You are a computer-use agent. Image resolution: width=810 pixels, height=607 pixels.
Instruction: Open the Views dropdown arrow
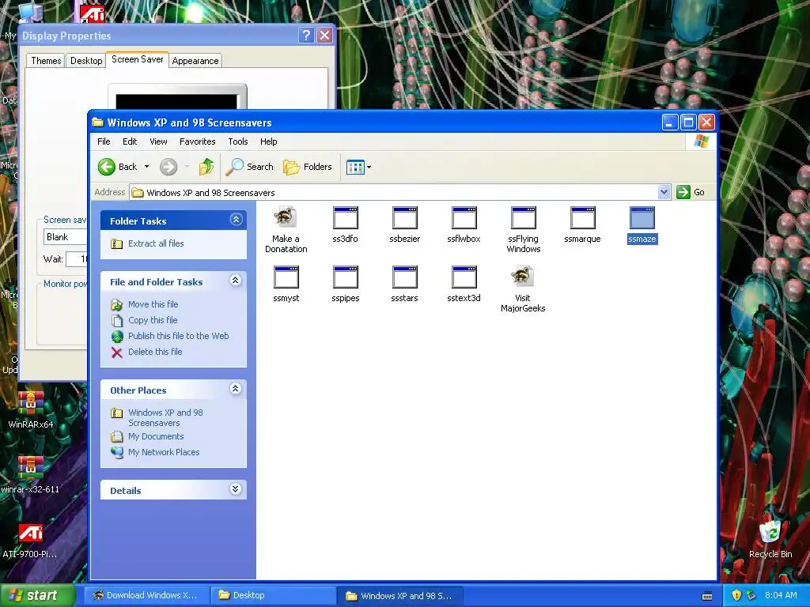click(369, 168)
